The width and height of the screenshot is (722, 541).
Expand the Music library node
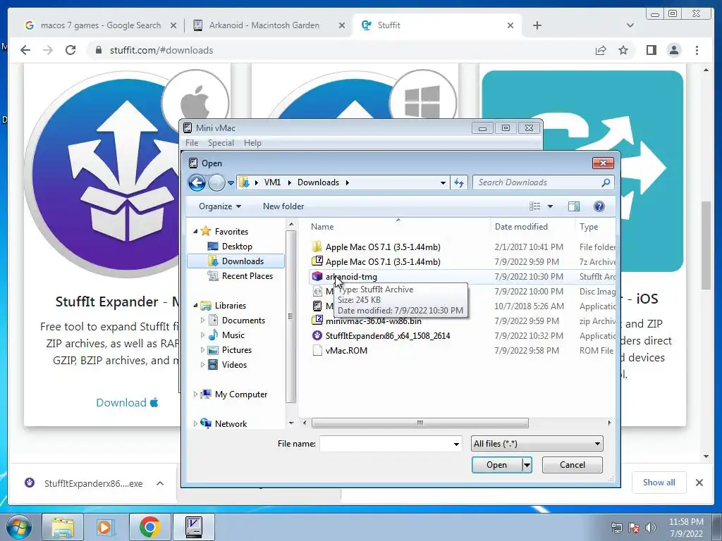[x=202, y=335]
